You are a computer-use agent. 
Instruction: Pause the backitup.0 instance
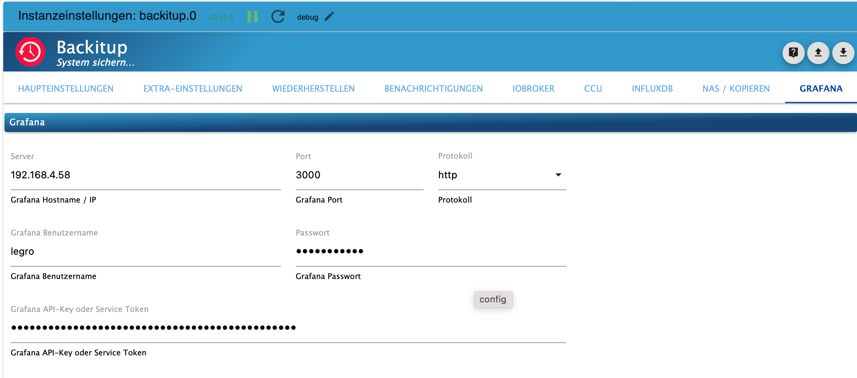[x=252, y=17]
